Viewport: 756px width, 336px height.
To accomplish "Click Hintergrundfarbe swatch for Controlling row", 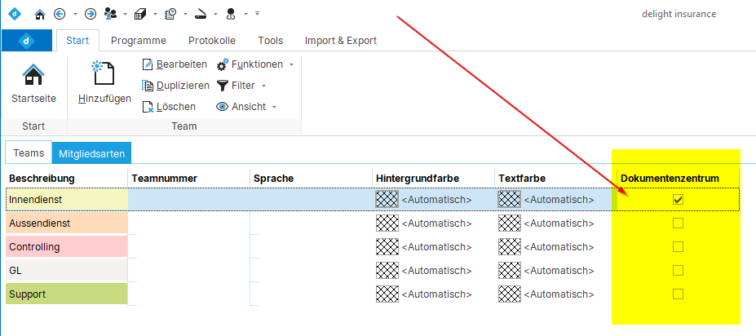I will pyautogui.click(x=387, y=246).
